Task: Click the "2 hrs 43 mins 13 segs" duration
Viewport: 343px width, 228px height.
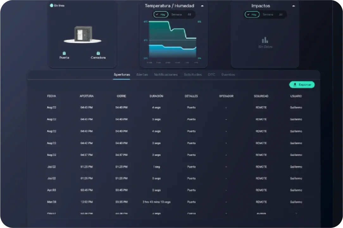Action: (x=156, y=202)
